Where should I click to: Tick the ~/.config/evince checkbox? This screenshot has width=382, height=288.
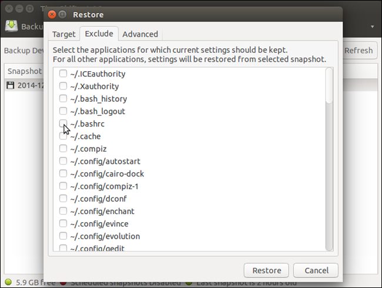click(63, 223)
